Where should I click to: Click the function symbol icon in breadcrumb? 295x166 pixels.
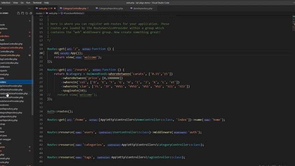coord(62,13)
